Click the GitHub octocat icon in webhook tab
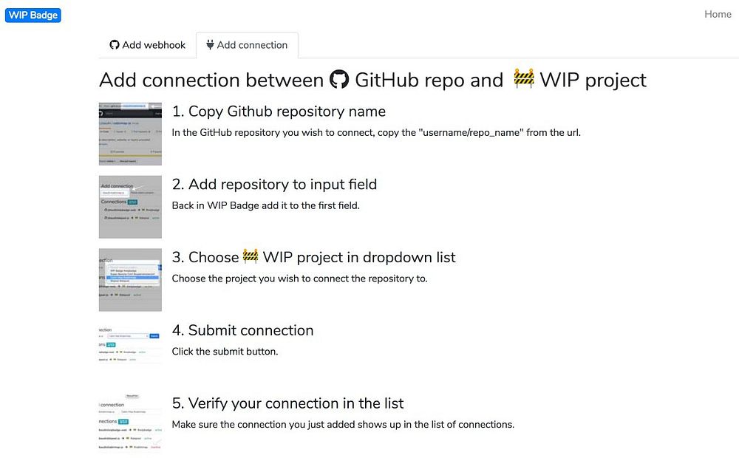This screenshot has height=458, width=739. click(x=115, y=45)
